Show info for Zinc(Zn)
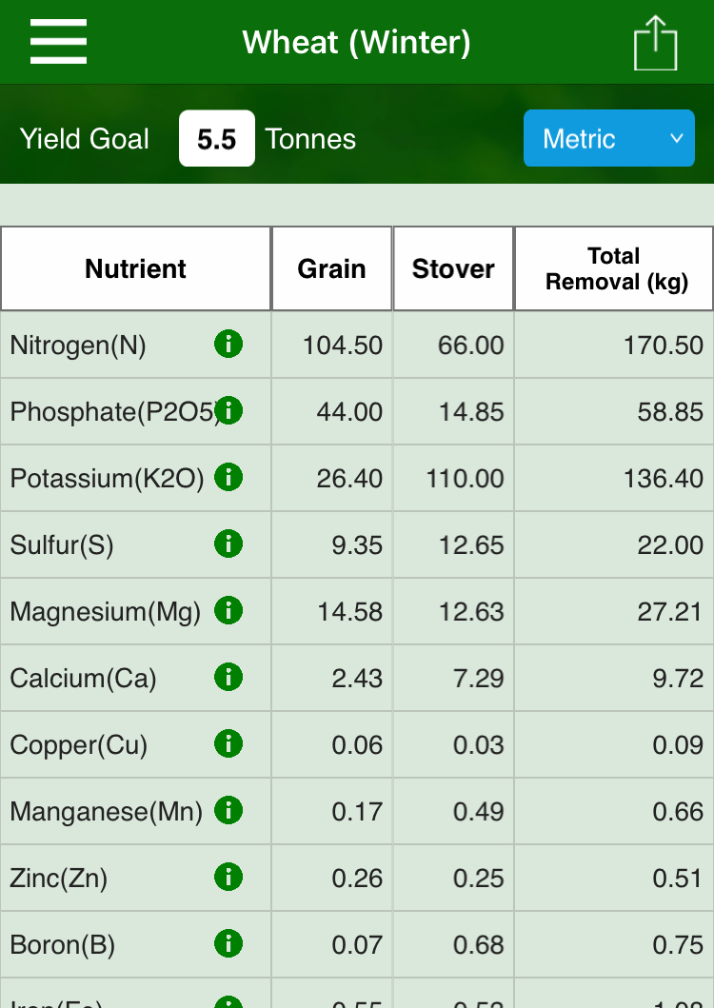 pos(228,878)
